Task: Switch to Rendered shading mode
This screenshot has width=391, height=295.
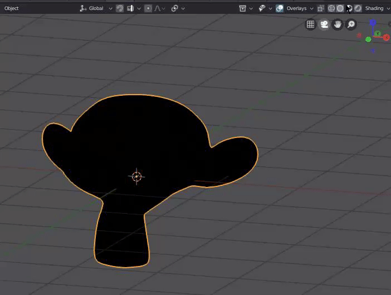Action: pos(358,8)
